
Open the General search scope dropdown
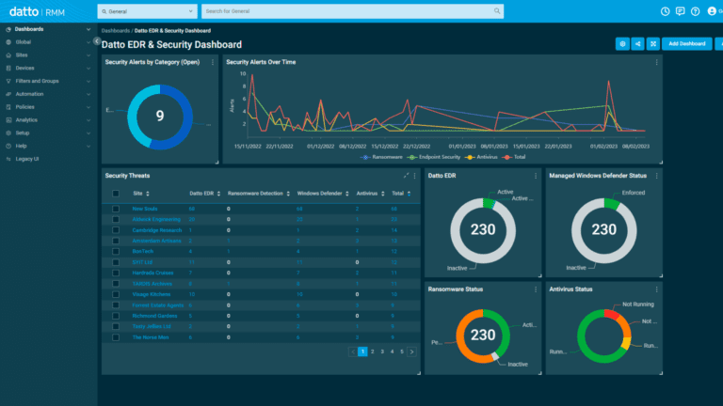pos(147,11)
